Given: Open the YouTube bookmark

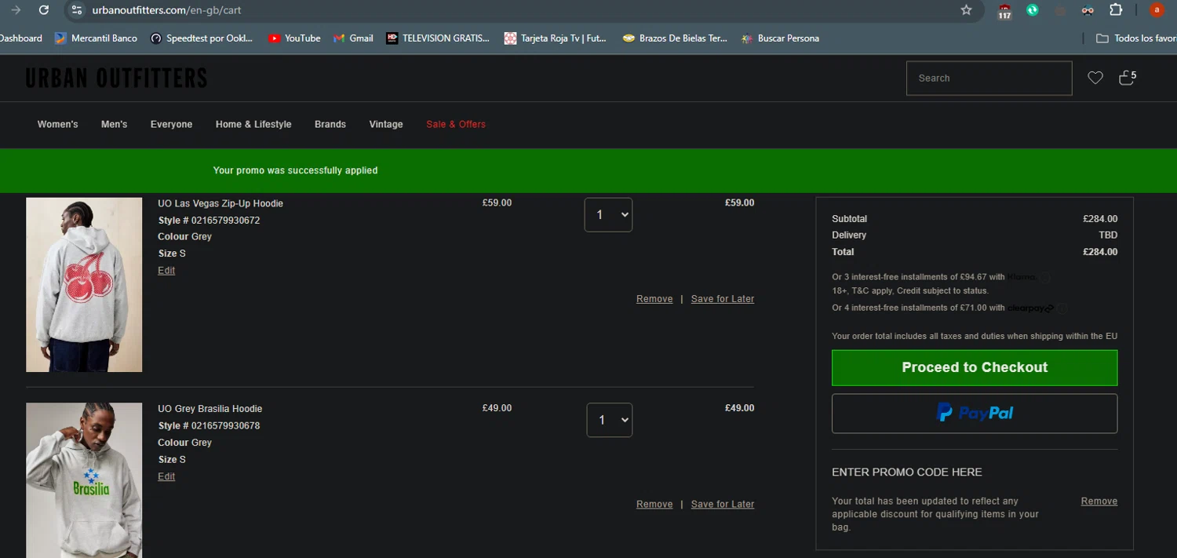Looking at the screenshot, I should 294,38.
